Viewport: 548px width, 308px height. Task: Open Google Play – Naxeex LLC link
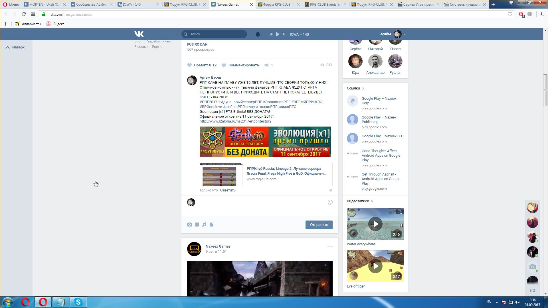pos(383,136)
